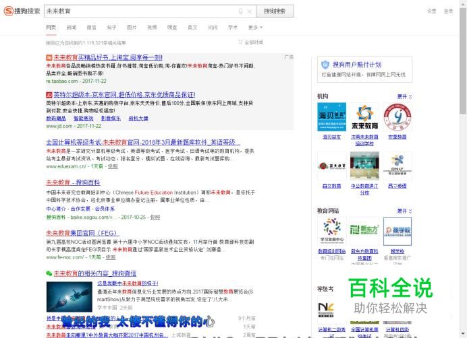This screenshot has width=467, height=338.
Task: Click the NCRE logo thumbnail under 等级考
Action: [x=326, y=310]
